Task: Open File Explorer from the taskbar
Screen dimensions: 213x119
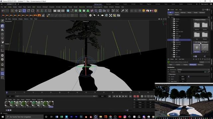Action: tap(101, 117)
